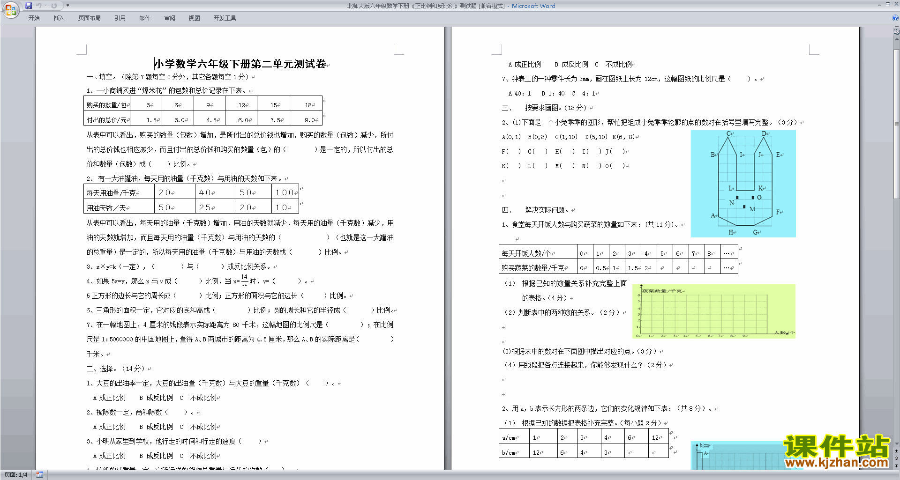The height and width of the screenshot is (480, 900).
Task: Toggle the ruler icon above the scrollbar
Action: 897,31
